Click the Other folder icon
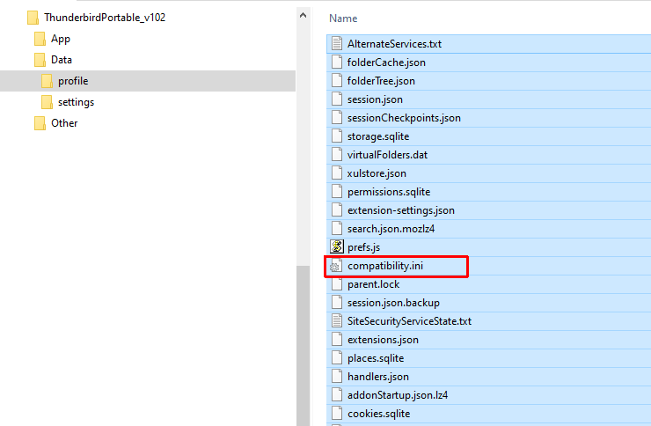Viewport: 651px width, 426px height. tap(40, 123)
